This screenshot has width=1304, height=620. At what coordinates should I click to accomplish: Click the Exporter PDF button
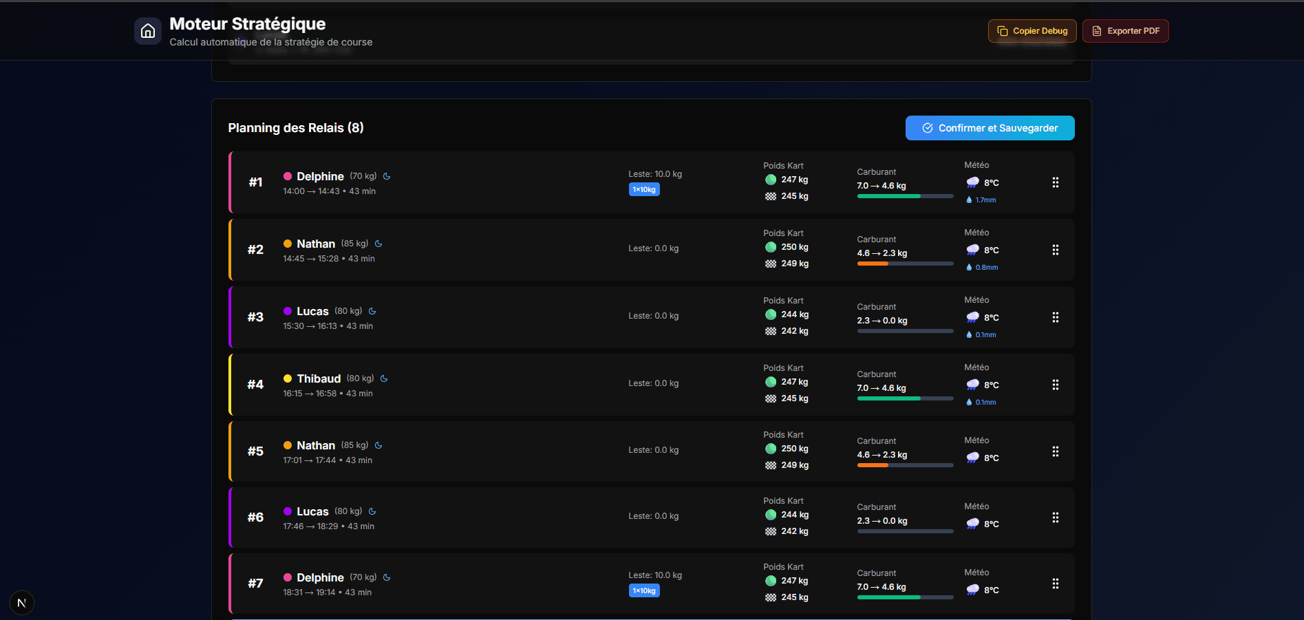(1125, 30)
